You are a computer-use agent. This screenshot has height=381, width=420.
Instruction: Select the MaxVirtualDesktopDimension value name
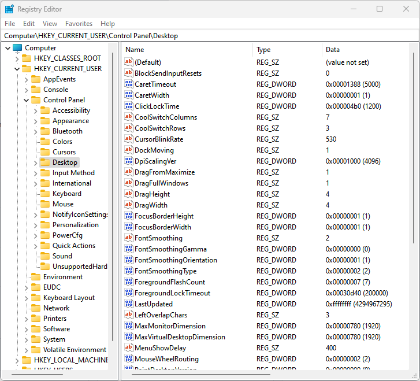180,337
